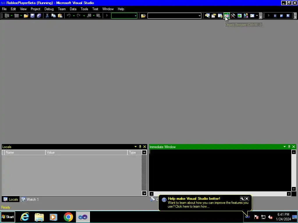Open the Locals panel window position dropdown
Viewport: 298px width, 223px height.
tap(136, 147)
